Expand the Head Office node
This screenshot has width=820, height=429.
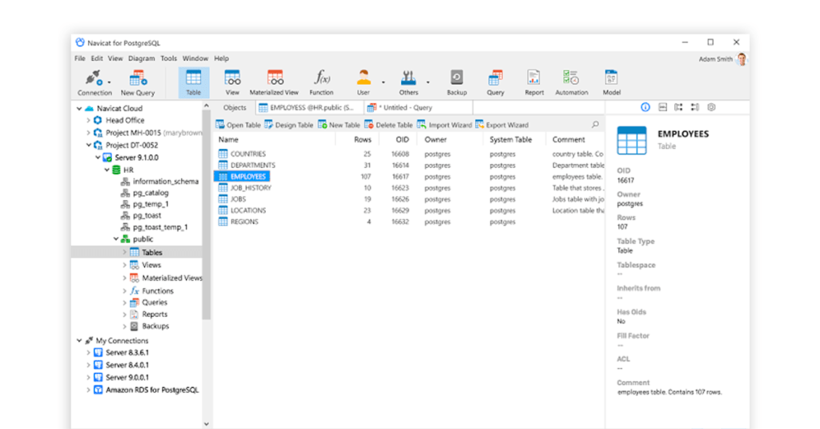88,120
